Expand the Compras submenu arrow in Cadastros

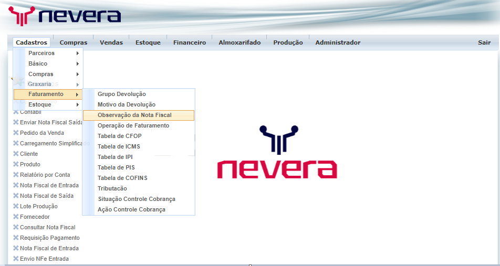point(78,74)
